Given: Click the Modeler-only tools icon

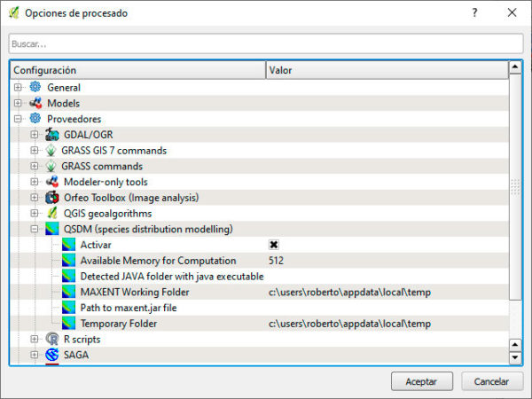Looking at the screenshot, I should (x=52, y=182).
